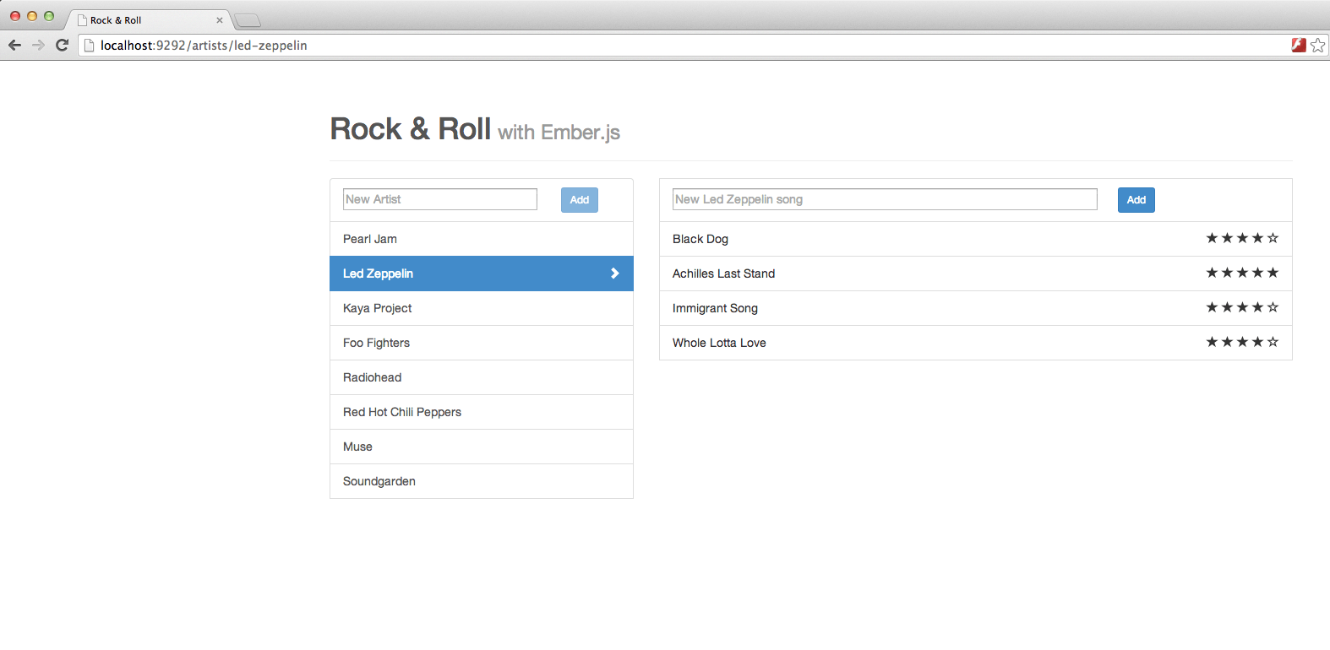This screenshot has width=1330, height=650.
Task: Select Pearl Jam in the artist list
Action: click(x=482, y=239)
